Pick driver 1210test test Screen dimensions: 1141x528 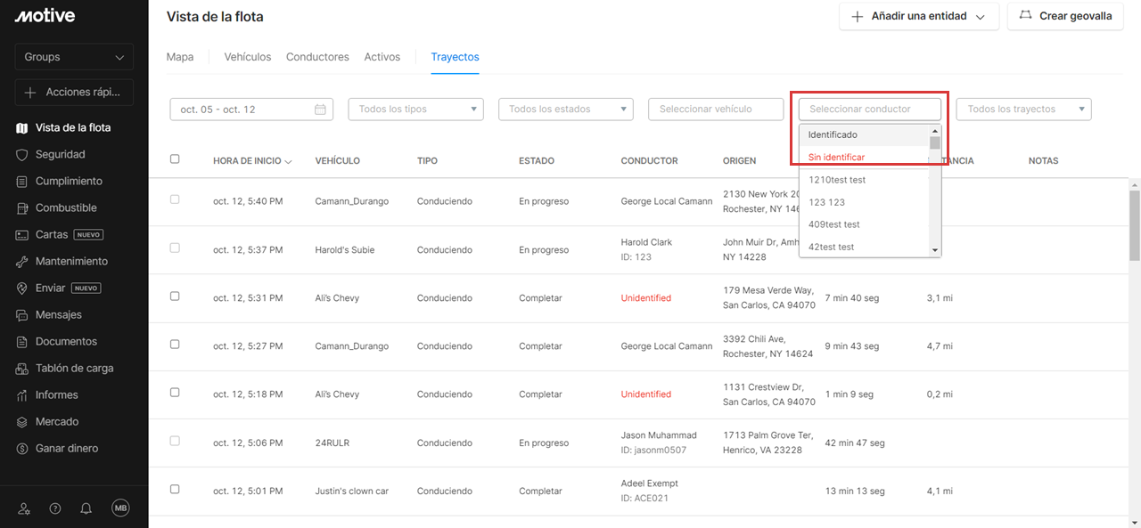(x=863, y=180)
